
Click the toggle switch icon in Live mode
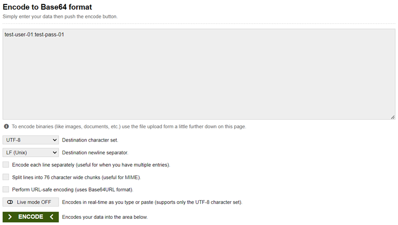click(10, 202)
